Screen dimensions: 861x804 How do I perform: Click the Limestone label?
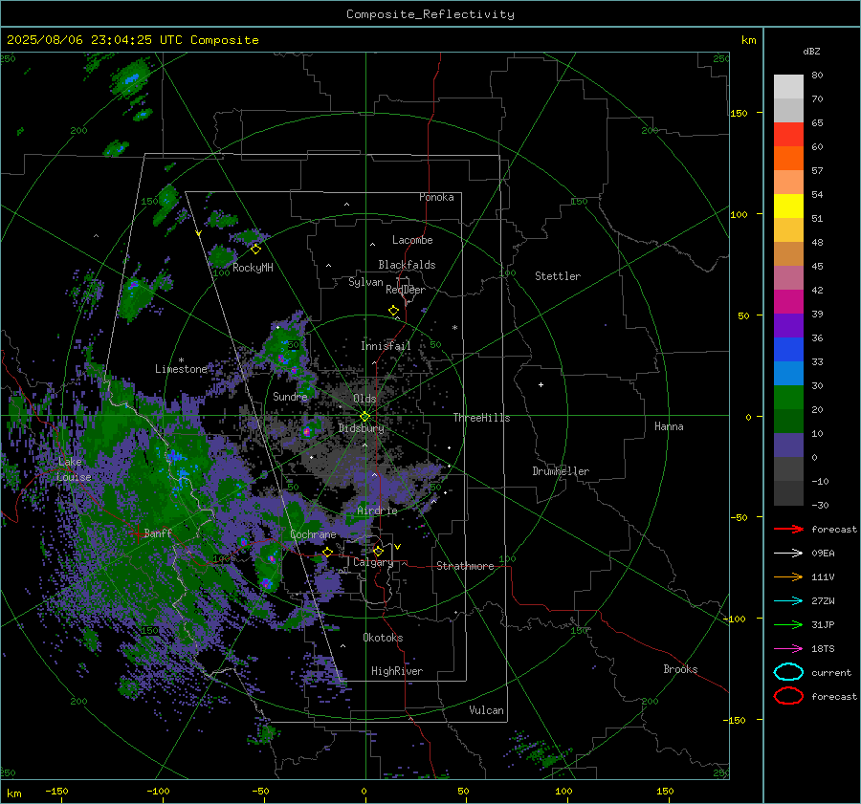(x=181, y=369)
